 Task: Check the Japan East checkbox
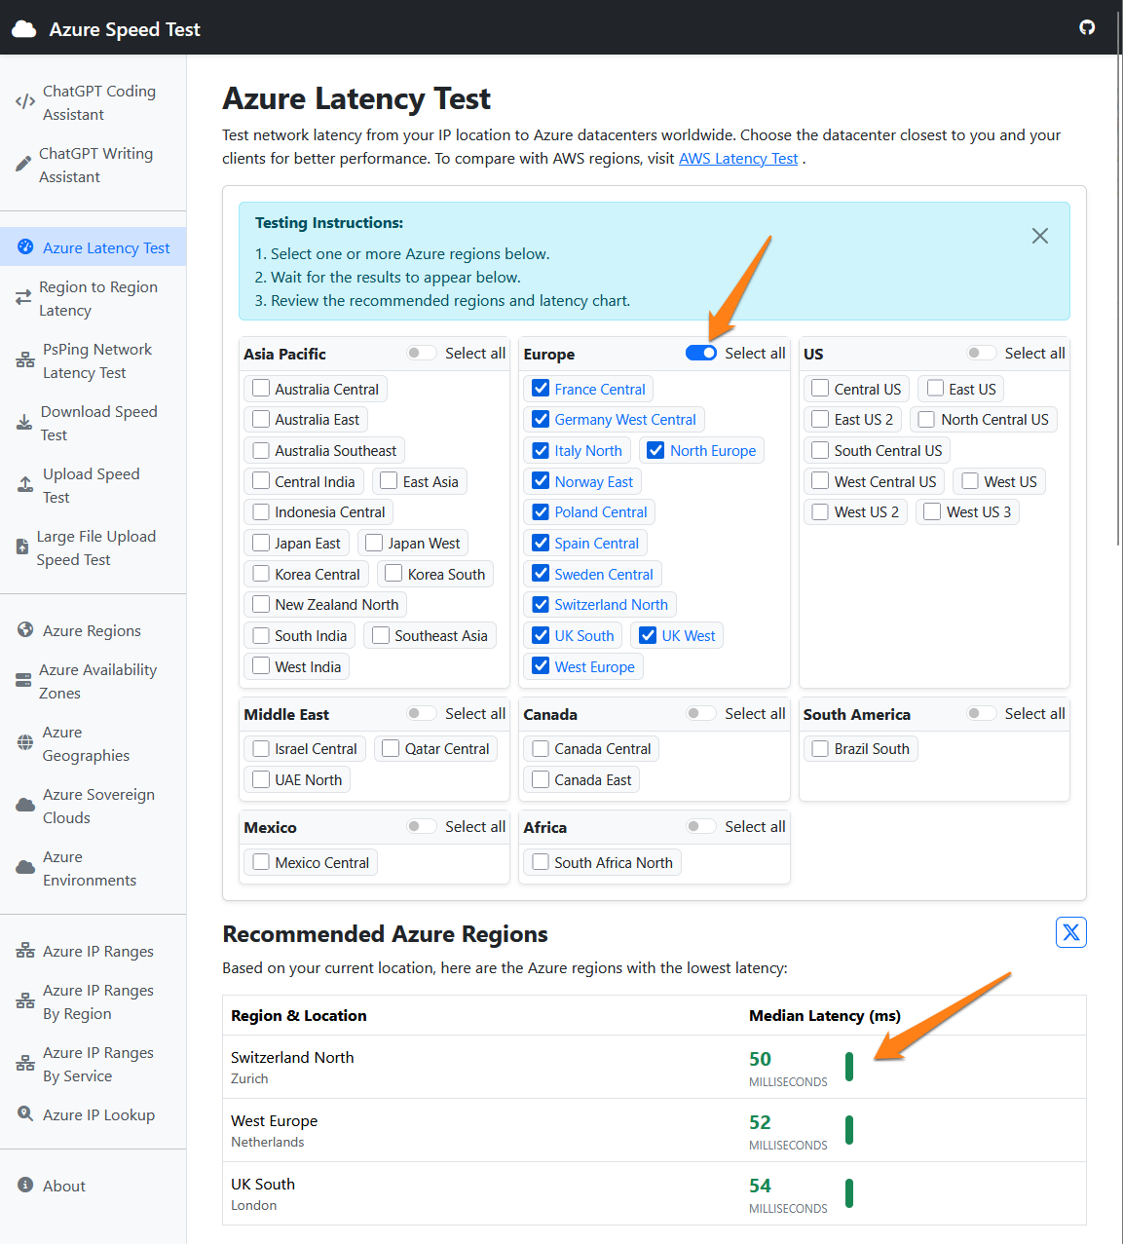coord(261,543)
